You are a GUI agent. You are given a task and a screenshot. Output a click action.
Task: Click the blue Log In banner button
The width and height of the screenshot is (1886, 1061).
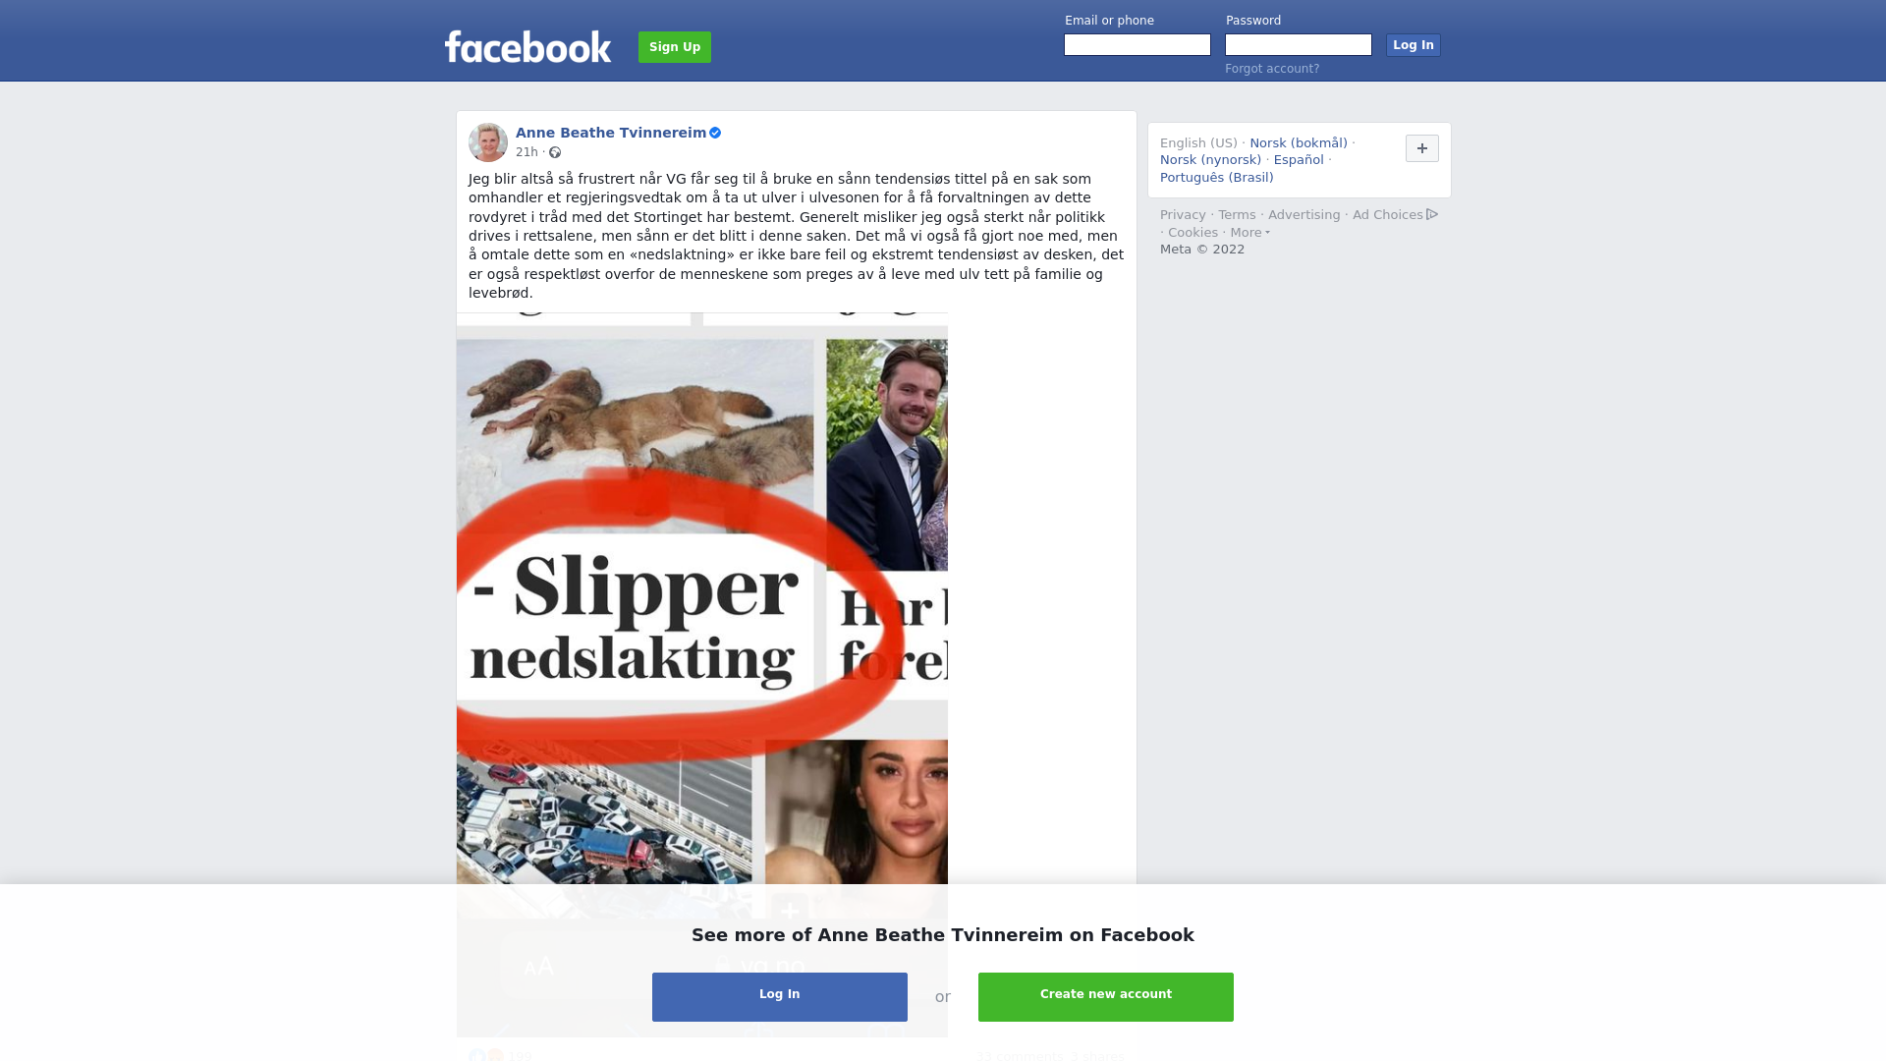pos(780,997)
